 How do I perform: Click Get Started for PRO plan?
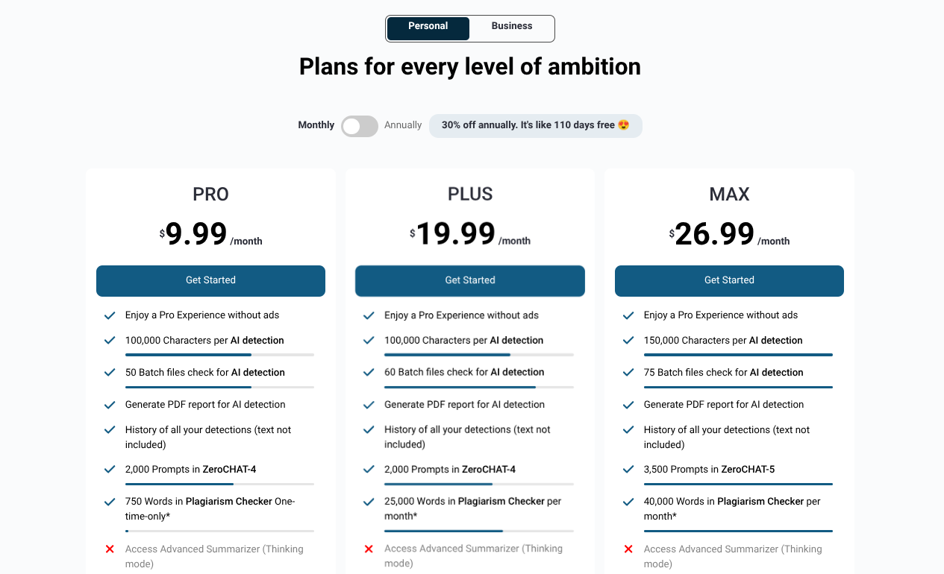pyautogui.click(x=210, y=281)
